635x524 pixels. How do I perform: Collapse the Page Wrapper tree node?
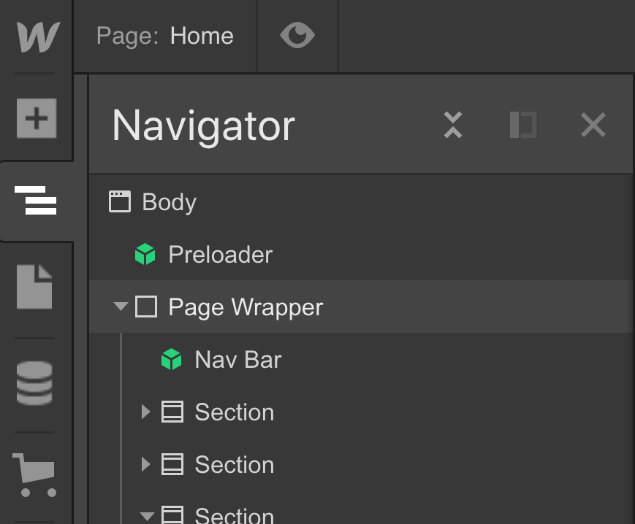point(121,306)
